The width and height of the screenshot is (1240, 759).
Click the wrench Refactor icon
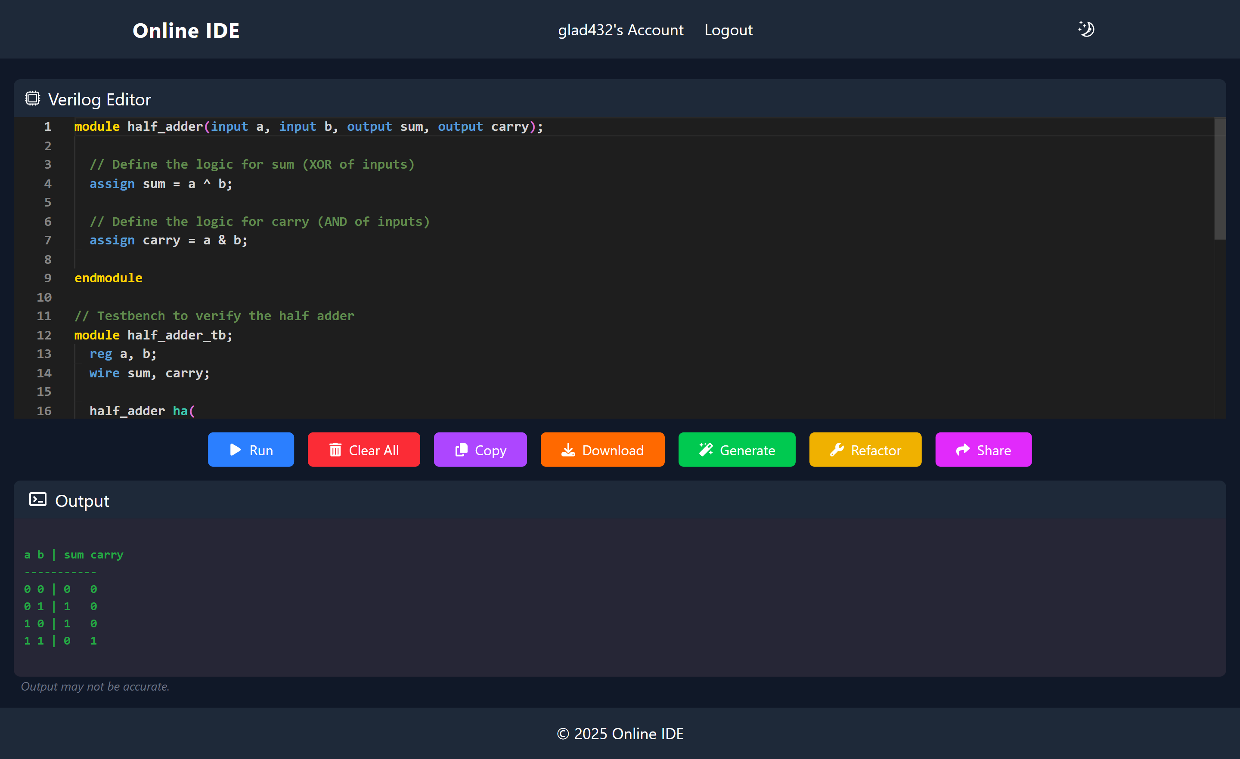pyautogui.click(x=837, y=450)
